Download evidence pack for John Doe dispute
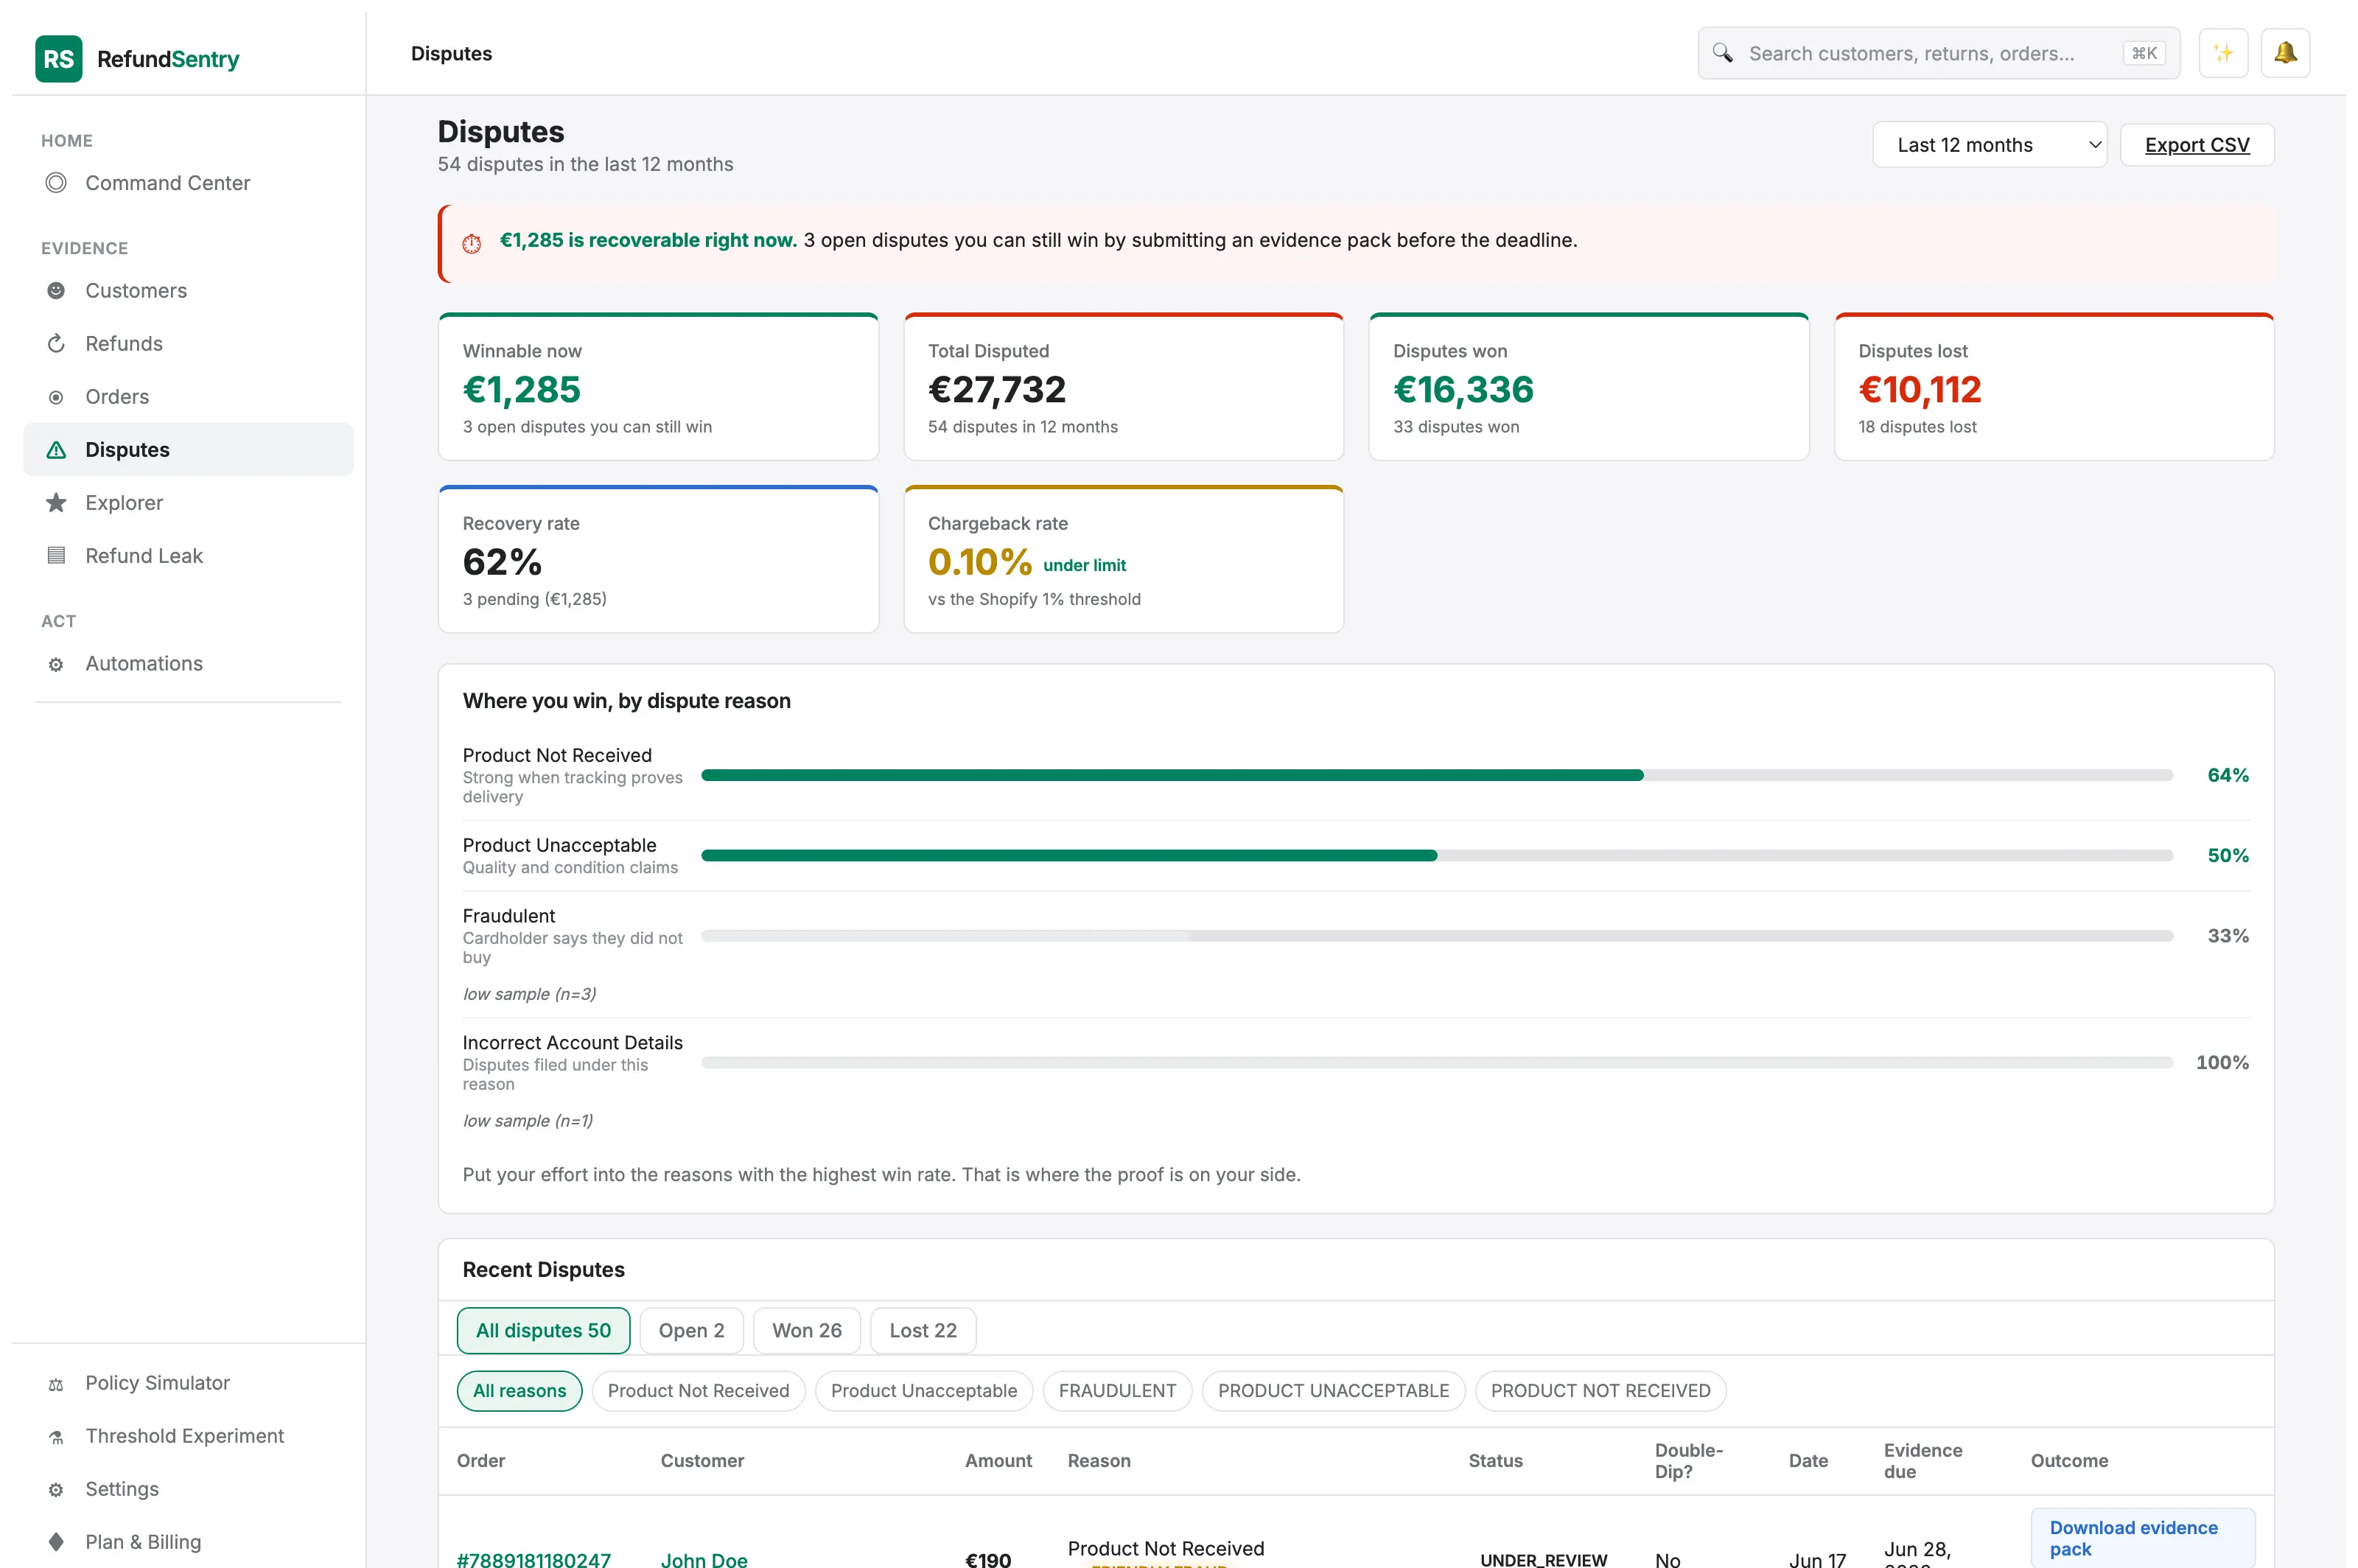The image size is (2358, 1568). (x=2142, y=1538)
